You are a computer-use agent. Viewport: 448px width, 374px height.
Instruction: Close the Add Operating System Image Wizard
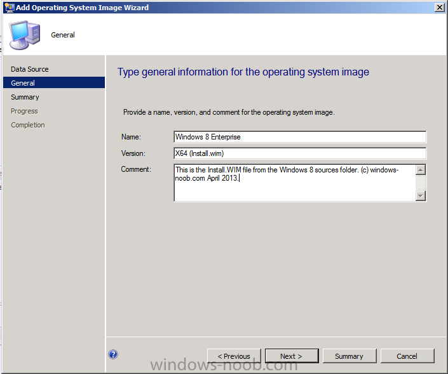point(439,7)
